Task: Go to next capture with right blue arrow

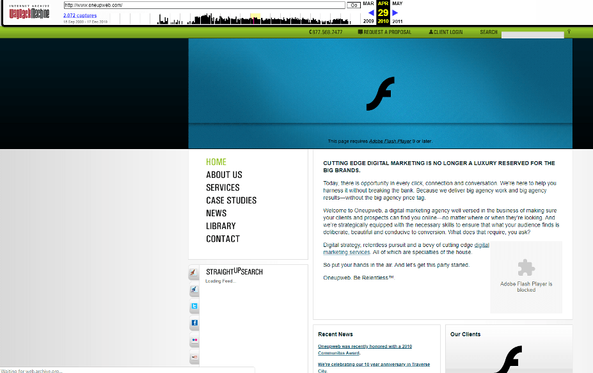Action: (x=395, y=13)
